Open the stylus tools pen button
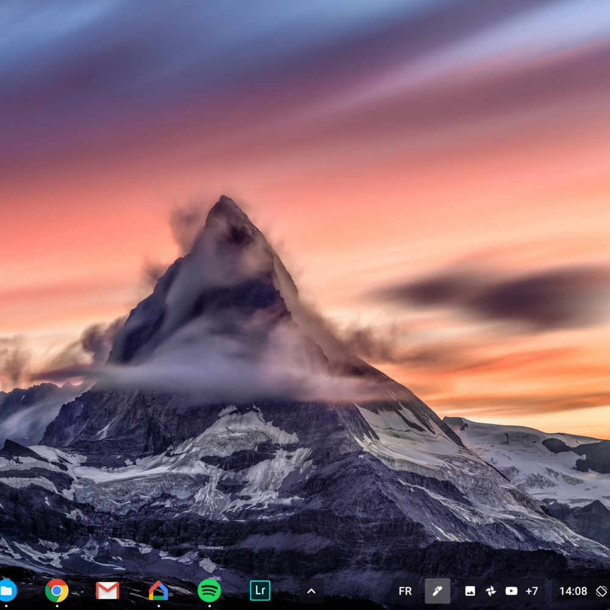Screen dimensions: 610x610 [437, 591]
